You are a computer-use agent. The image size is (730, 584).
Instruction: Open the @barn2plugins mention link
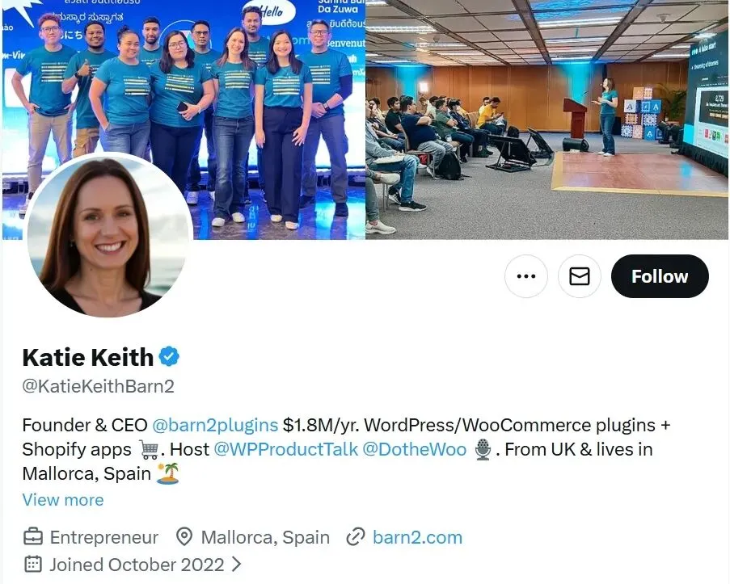tap(215, 425)
